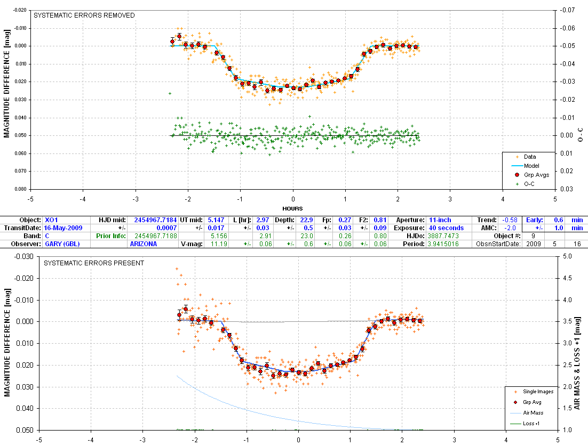Click the HJD uncertainty '0.0007'
Viewport: 588px width, 446px height.
click(166, 228)
